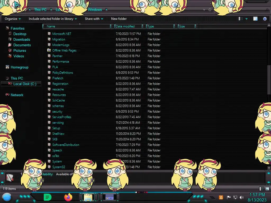Select the Speech folder name
The width and height of the screenshot is (271, 203).
[57, 150]
